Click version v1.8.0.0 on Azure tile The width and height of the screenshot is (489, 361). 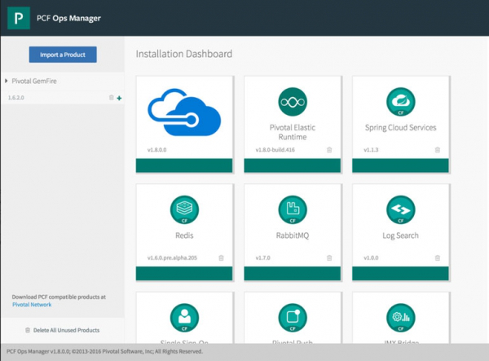[156, 150]
